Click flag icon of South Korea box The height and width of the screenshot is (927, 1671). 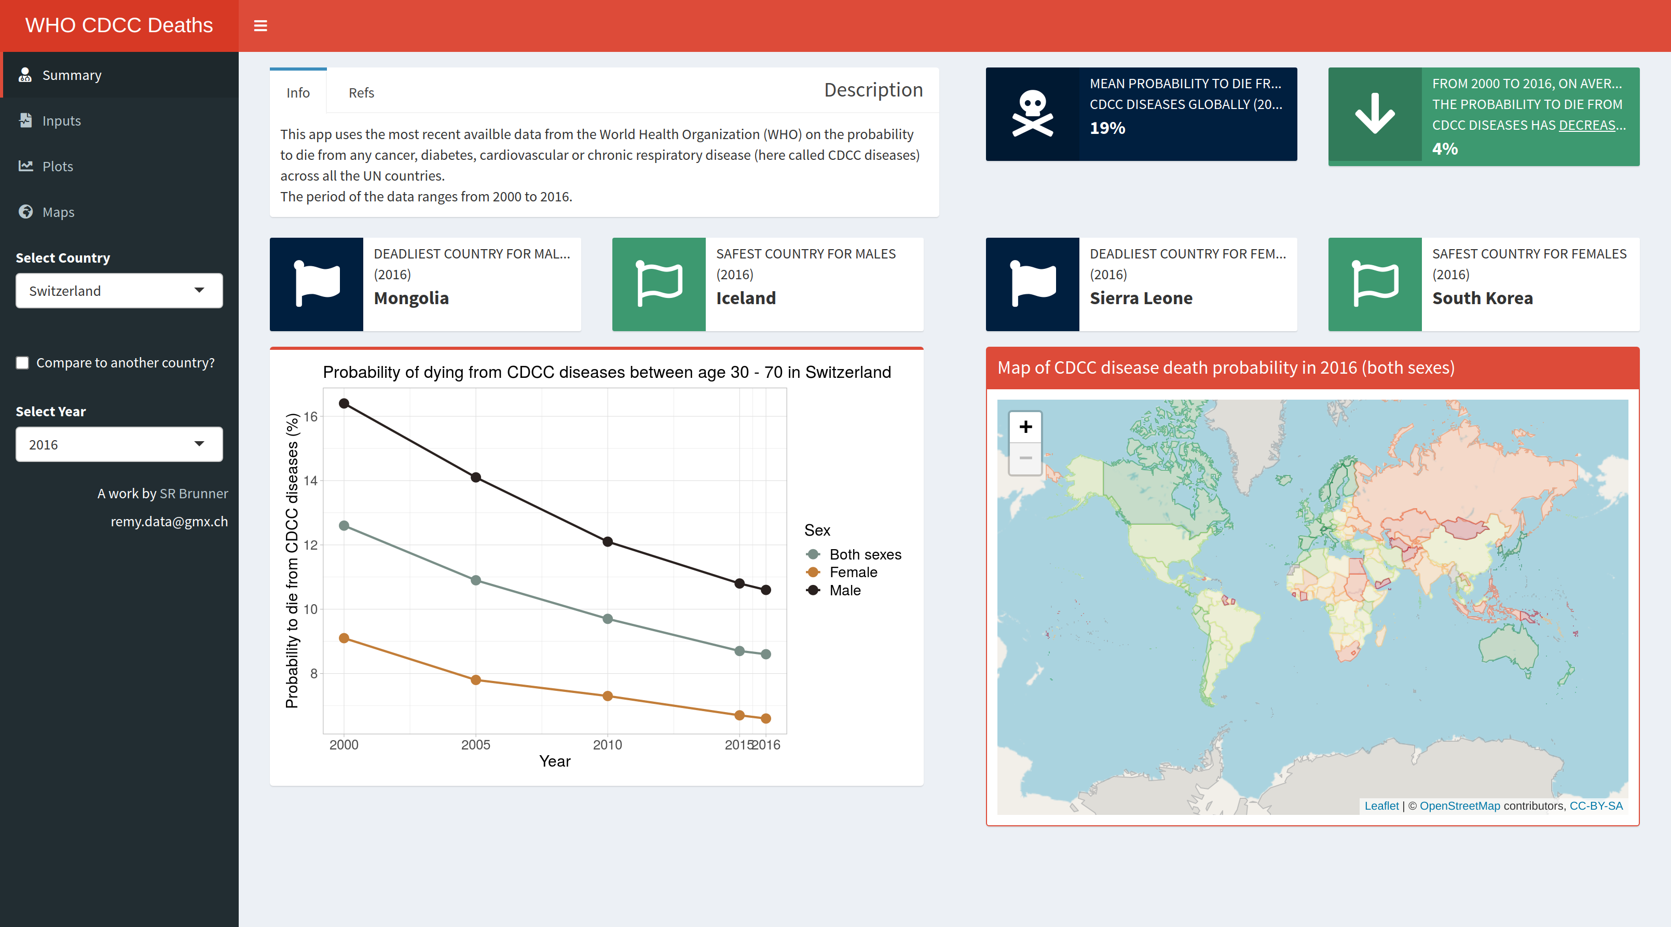pos(1375,284)
